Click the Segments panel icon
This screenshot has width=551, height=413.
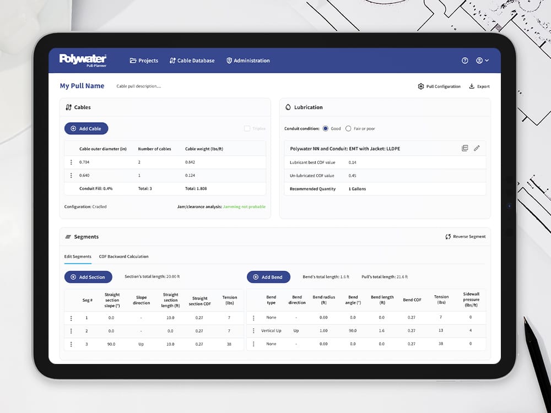68,237
